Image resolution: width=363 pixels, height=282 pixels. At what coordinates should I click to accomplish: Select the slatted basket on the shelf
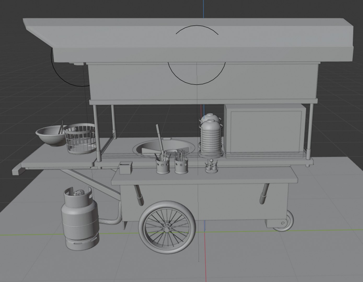coord(80,139)
